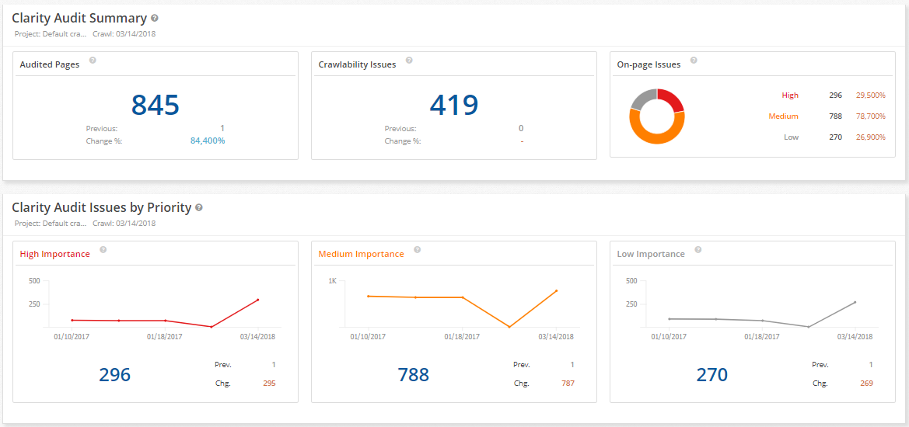
Task: Click help icon next to High Importance
Action: 103,250
